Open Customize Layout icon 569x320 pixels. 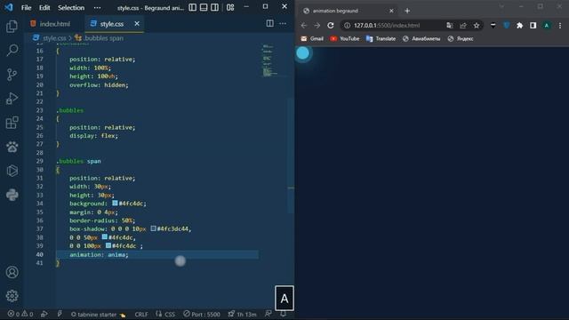click(230, 7)
